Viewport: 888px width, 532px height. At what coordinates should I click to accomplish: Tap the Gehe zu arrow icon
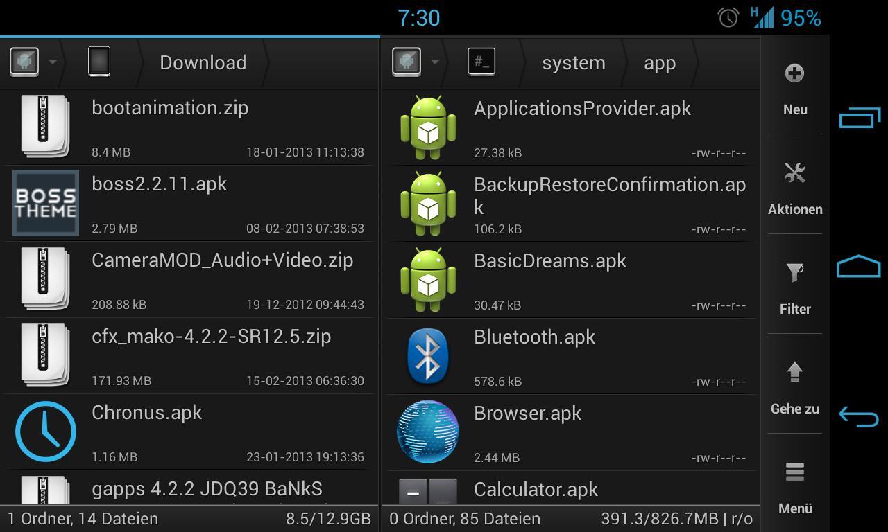794,372
